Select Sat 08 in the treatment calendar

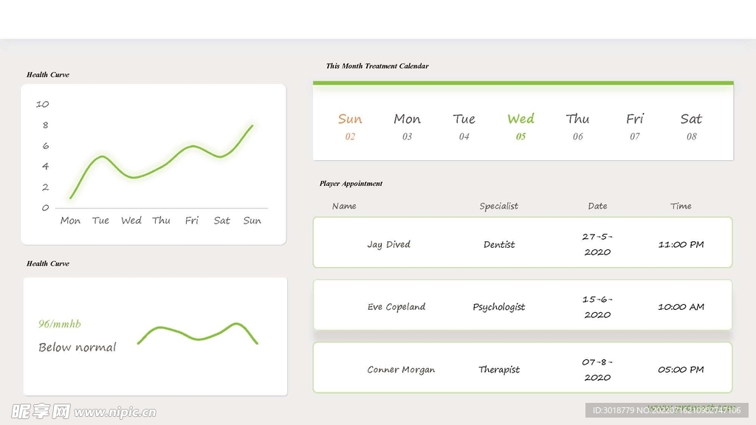(x=691, y=127)
